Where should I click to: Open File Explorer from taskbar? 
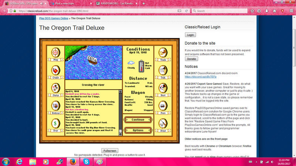(x=33, y=162)
